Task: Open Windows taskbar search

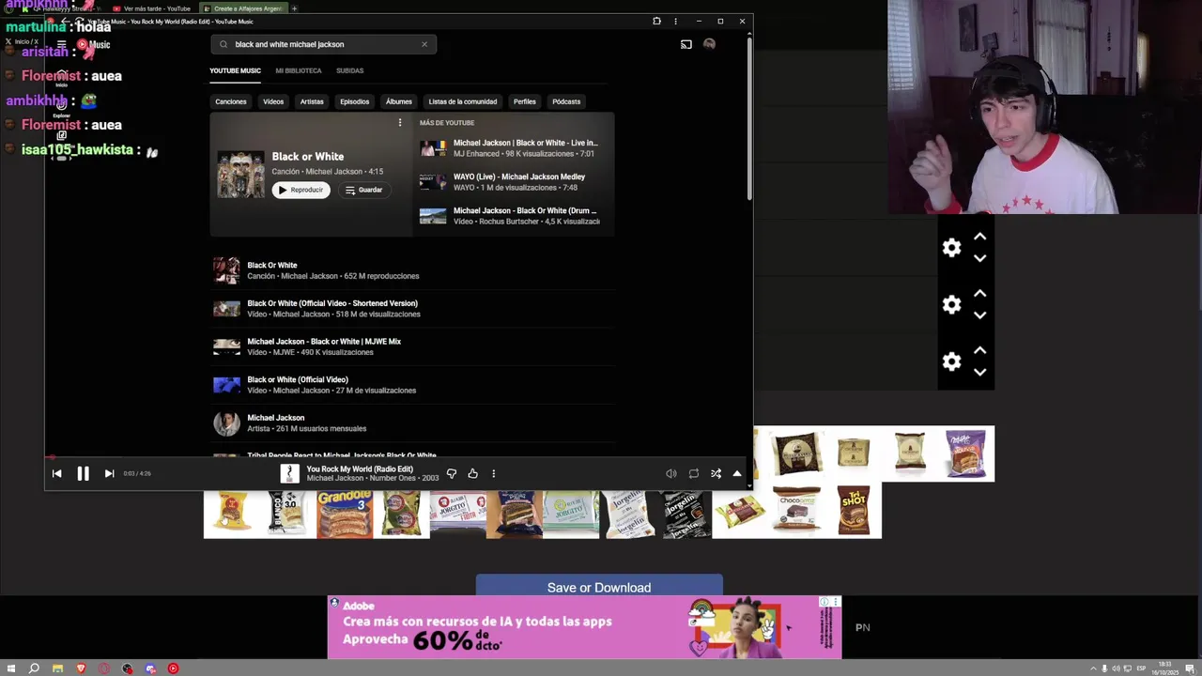Action: (34, 668)
